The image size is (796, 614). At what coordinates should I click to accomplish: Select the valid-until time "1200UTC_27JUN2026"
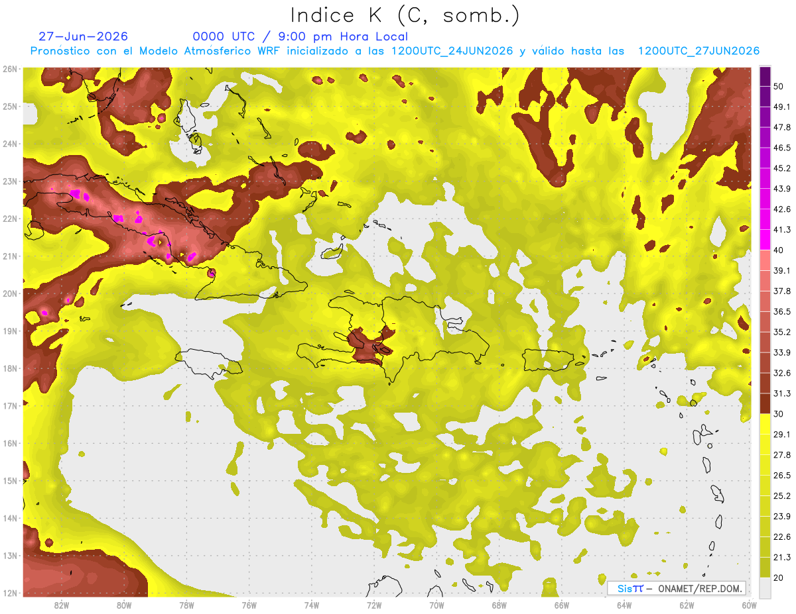pyautogui.click(x=698, y=51)
